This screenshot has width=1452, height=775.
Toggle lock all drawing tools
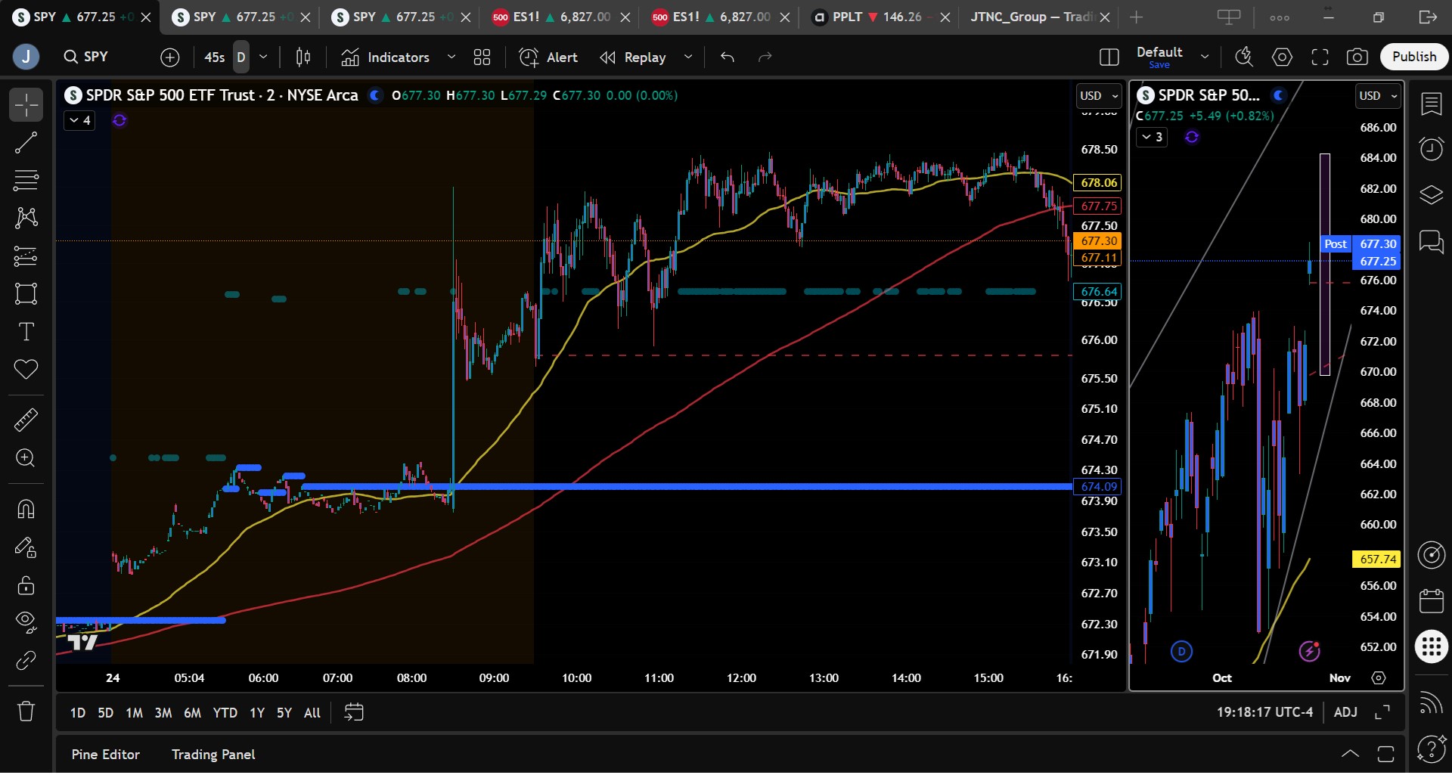click(x=26, y=584)
